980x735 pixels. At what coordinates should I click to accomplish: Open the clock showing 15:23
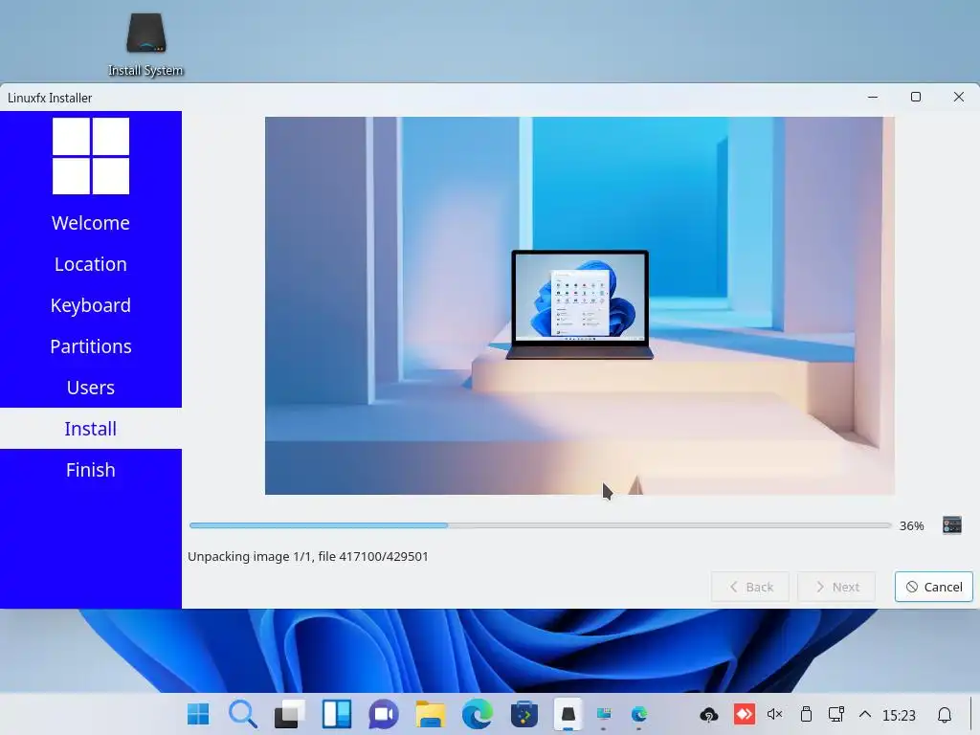click(x=899, y=715)
